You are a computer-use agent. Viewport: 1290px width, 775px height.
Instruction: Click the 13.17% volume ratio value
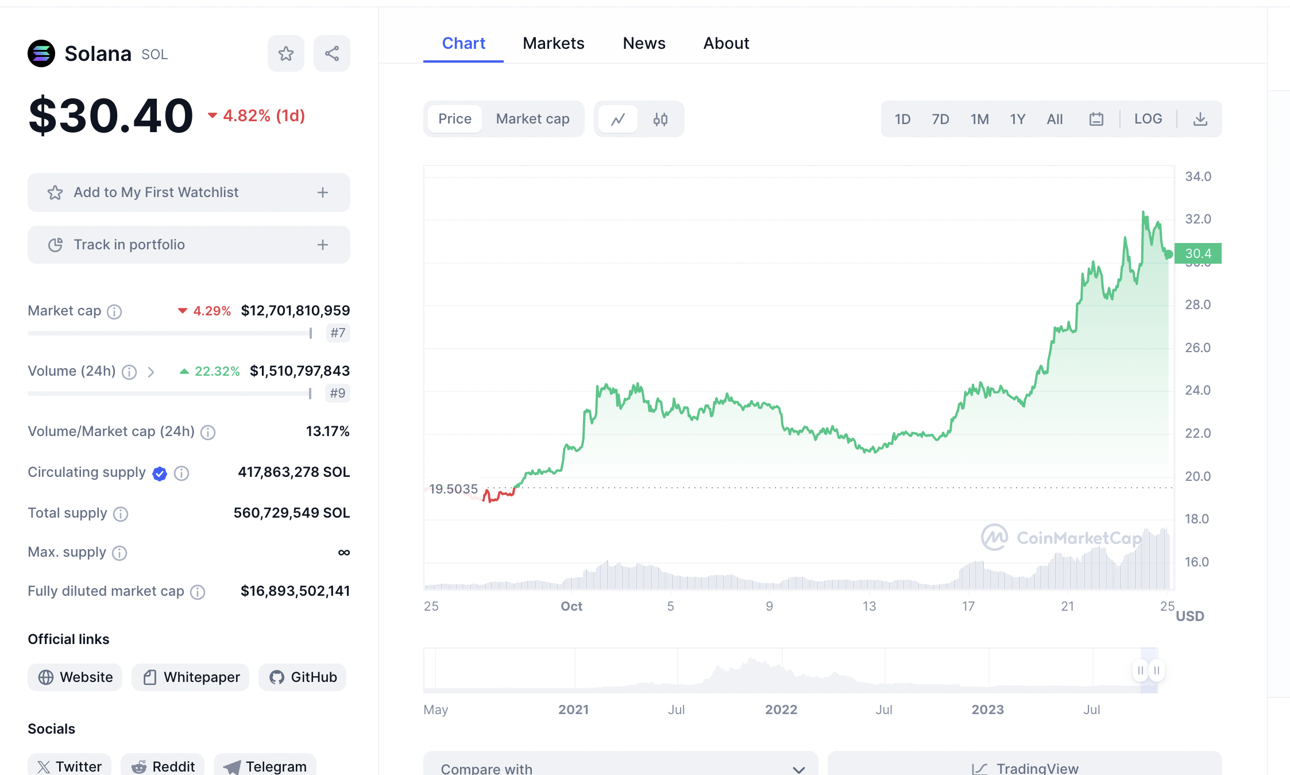[x=328, y=431]
